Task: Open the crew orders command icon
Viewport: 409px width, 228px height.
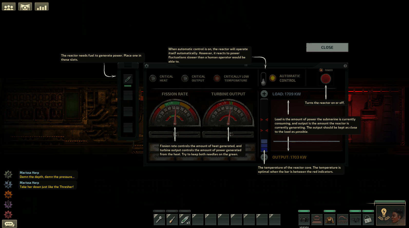Action: click(25, 7)
